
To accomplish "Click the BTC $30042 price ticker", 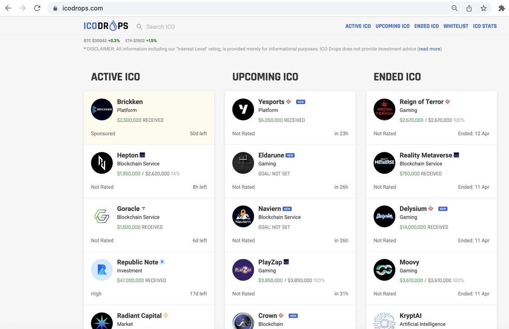I will point(102,41).
